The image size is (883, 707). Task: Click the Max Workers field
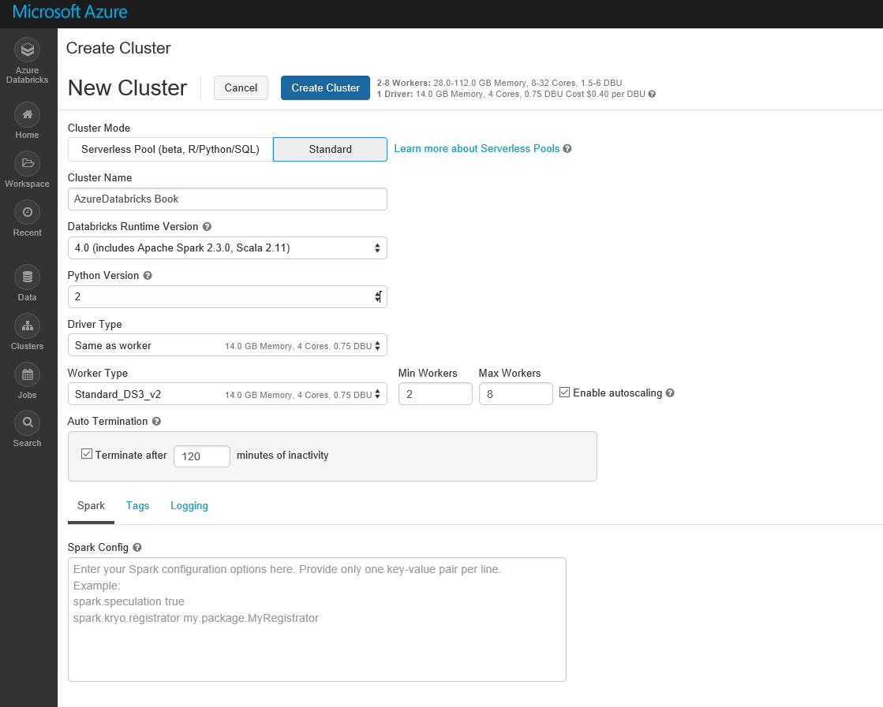(516, 394)
